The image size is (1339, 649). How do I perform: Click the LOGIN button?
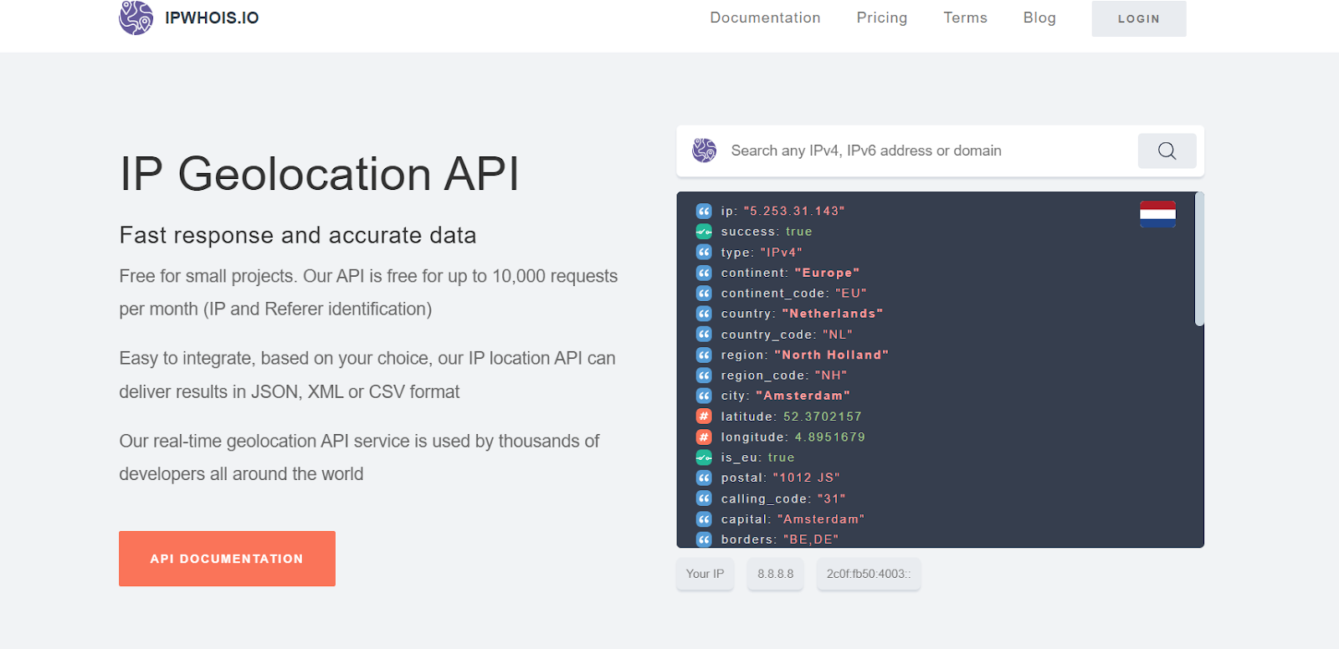[1139, 18]
